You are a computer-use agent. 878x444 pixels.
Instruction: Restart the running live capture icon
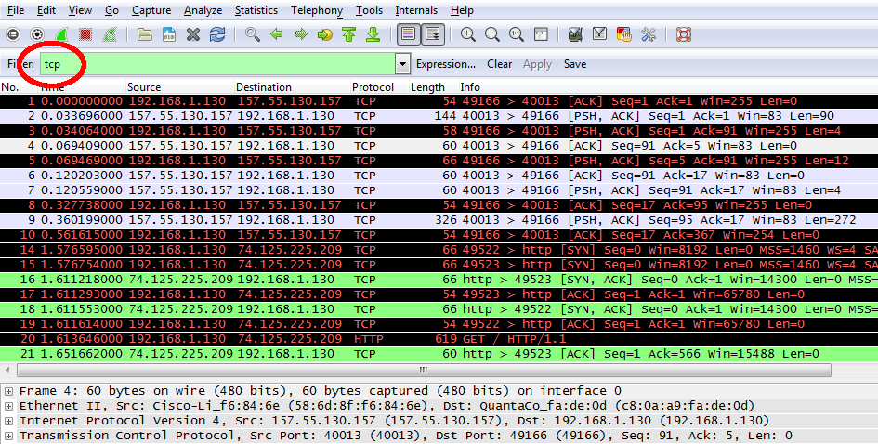[110, 34]
